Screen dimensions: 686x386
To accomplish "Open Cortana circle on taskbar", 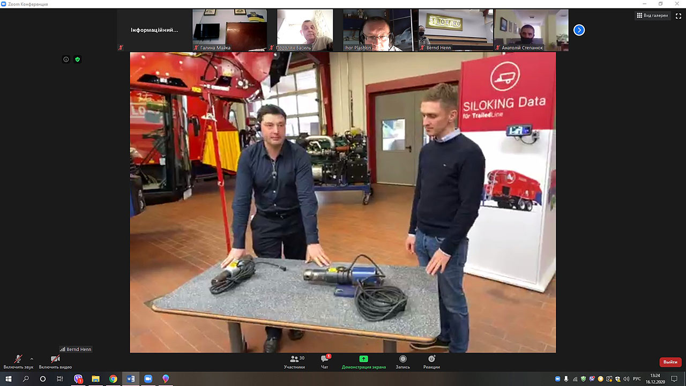I will (43, 379).
